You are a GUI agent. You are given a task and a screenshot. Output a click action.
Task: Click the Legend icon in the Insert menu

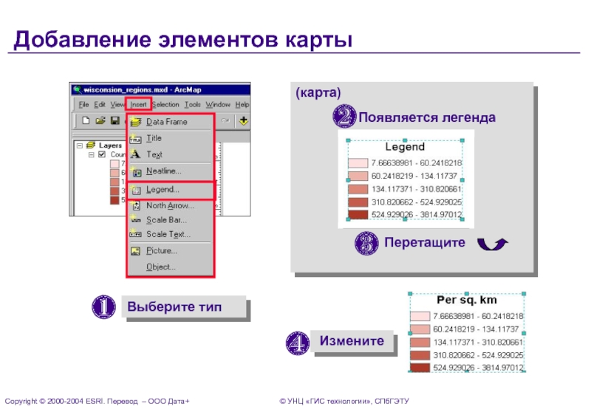tap(136, 190)
